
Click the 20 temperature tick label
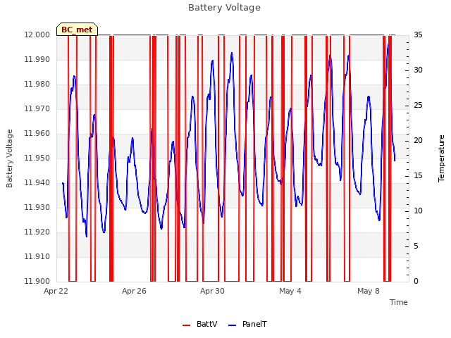coord(418,141)
